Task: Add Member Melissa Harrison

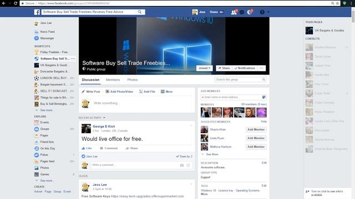Action: (x=256, y=146)
